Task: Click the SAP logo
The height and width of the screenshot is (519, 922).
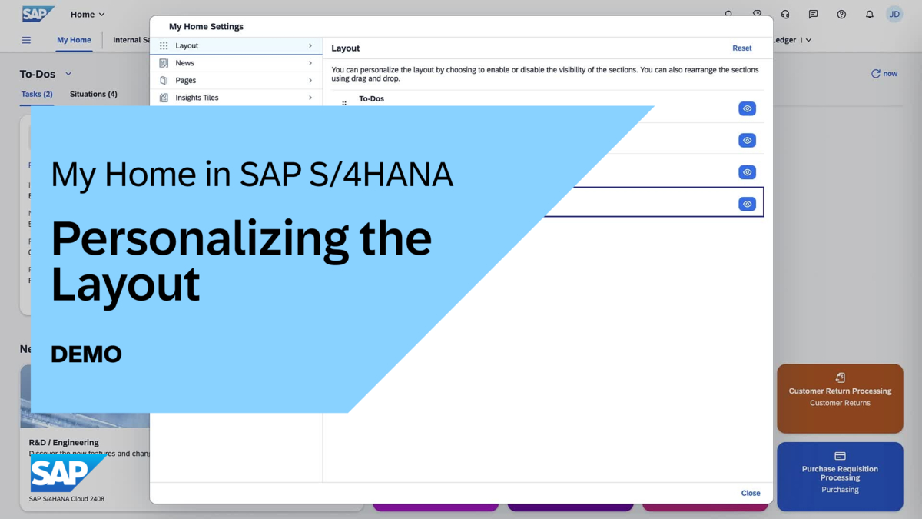Action: pos(38,13)
